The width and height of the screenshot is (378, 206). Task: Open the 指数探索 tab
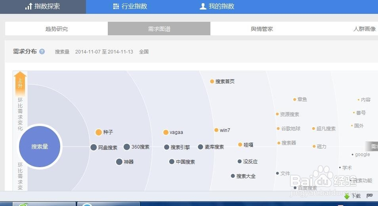point(43,6)
